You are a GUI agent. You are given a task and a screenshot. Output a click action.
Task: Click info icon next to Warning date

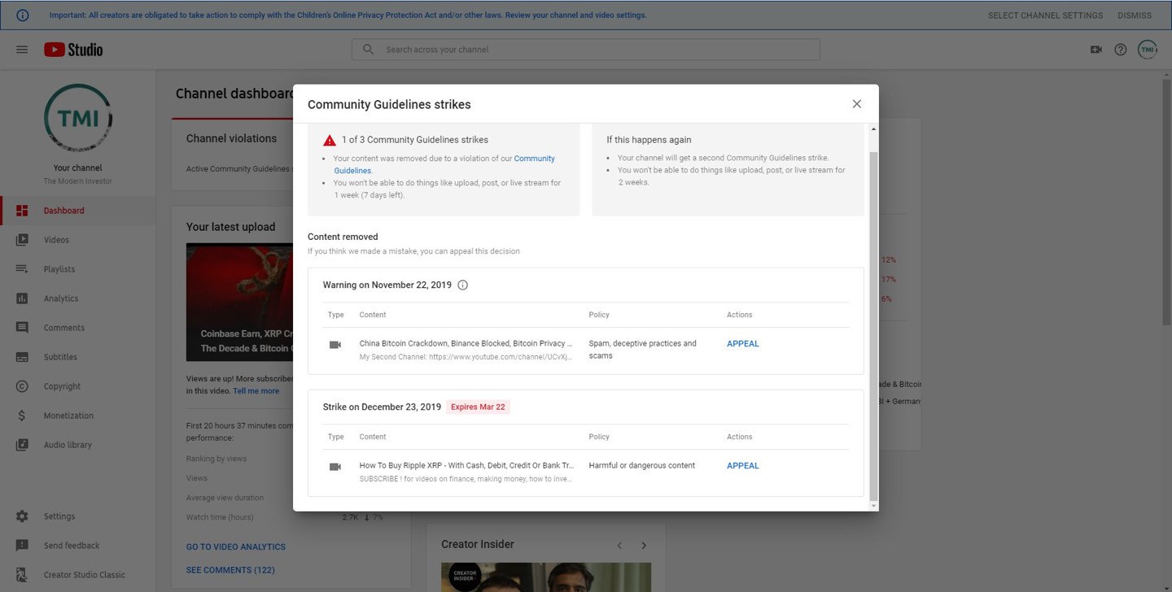[462, 285]
